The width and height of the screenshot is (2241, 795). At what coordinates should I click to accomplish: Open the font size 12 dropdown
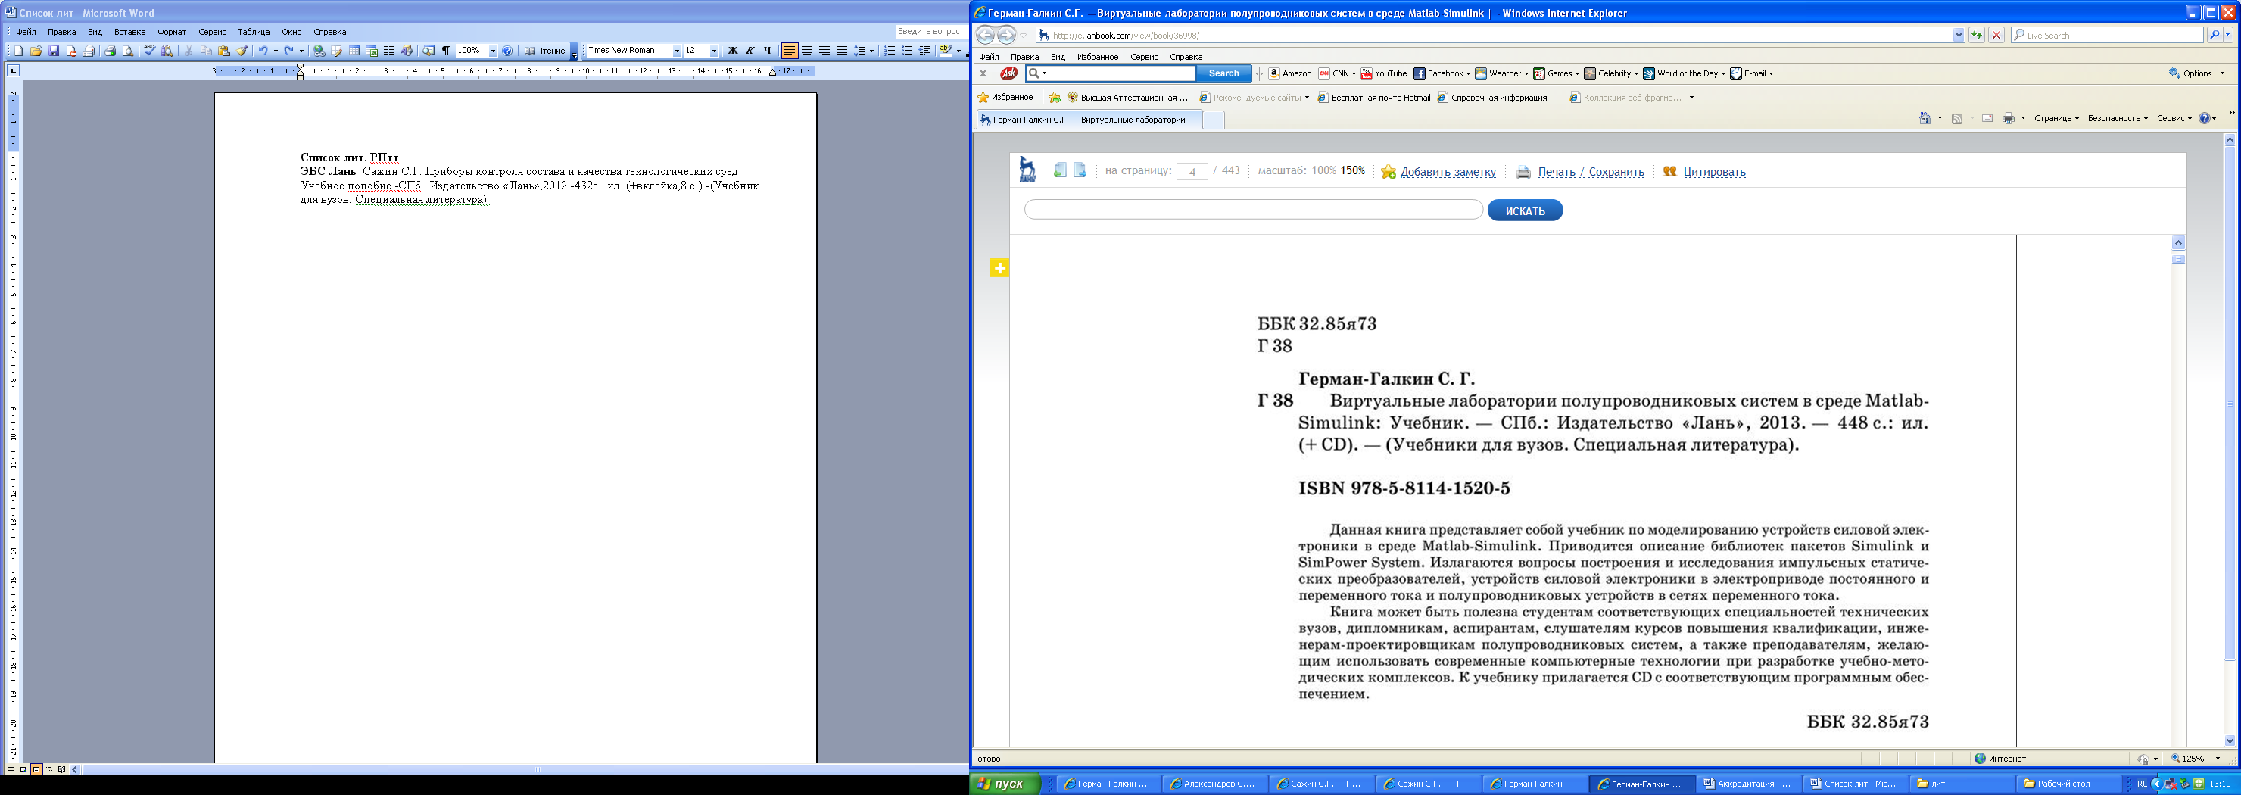pyautogui.click(x=715, y=51)
